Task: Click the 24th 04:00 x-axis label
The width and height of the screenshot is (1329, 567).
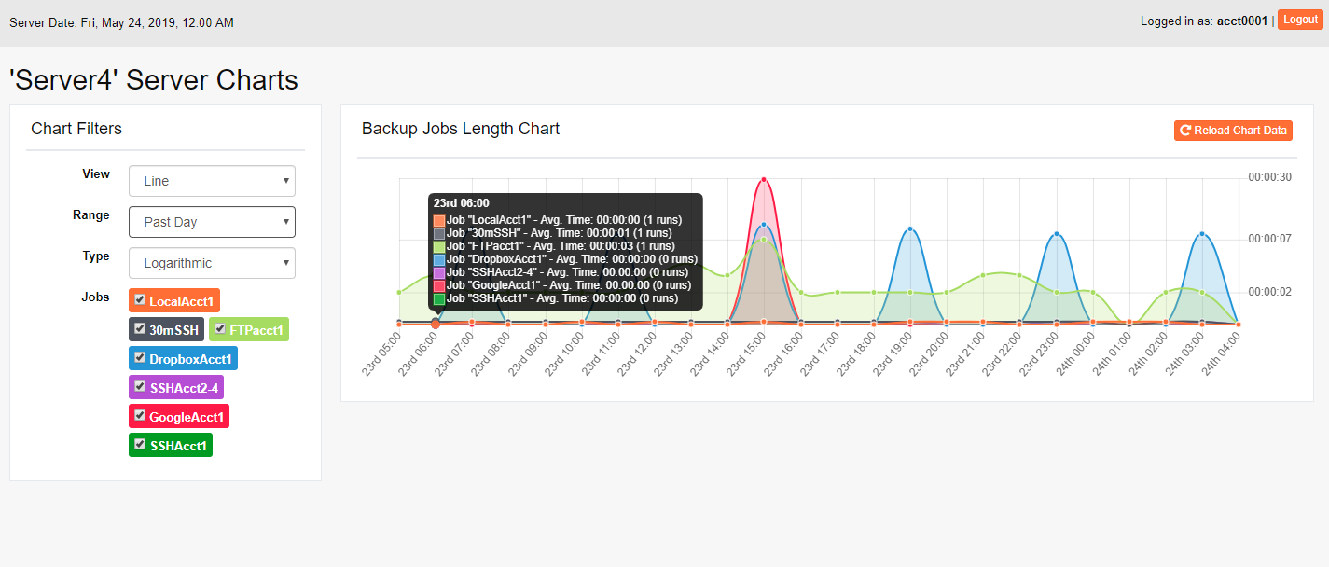Action: (x=1222, y=354)
